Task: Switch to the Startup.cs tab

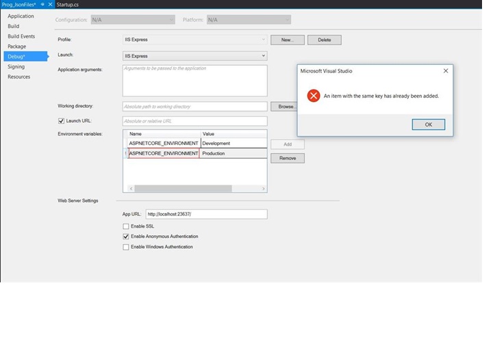Action: click(68, 4)
